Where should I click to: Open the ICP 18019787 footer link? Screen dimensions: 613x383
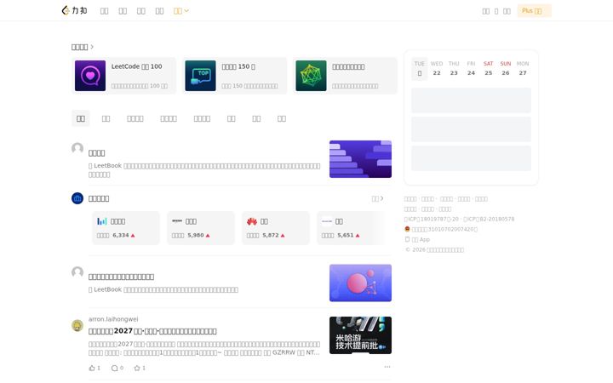(x=432, y=219)
